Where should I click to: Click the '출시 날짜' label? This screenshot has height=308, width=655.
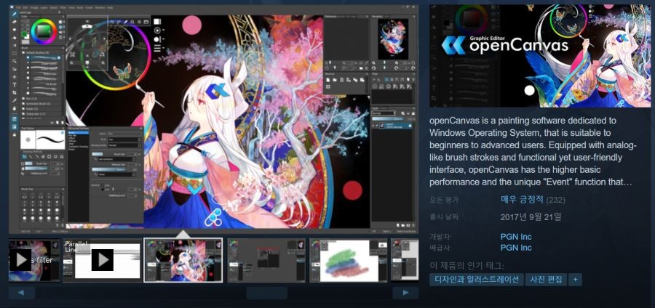tap(444, 217)
